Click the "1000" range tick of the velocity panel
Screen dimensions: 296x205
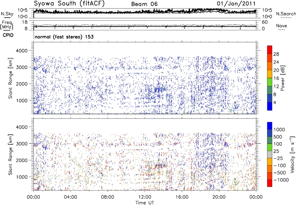[x=21, y=177]
